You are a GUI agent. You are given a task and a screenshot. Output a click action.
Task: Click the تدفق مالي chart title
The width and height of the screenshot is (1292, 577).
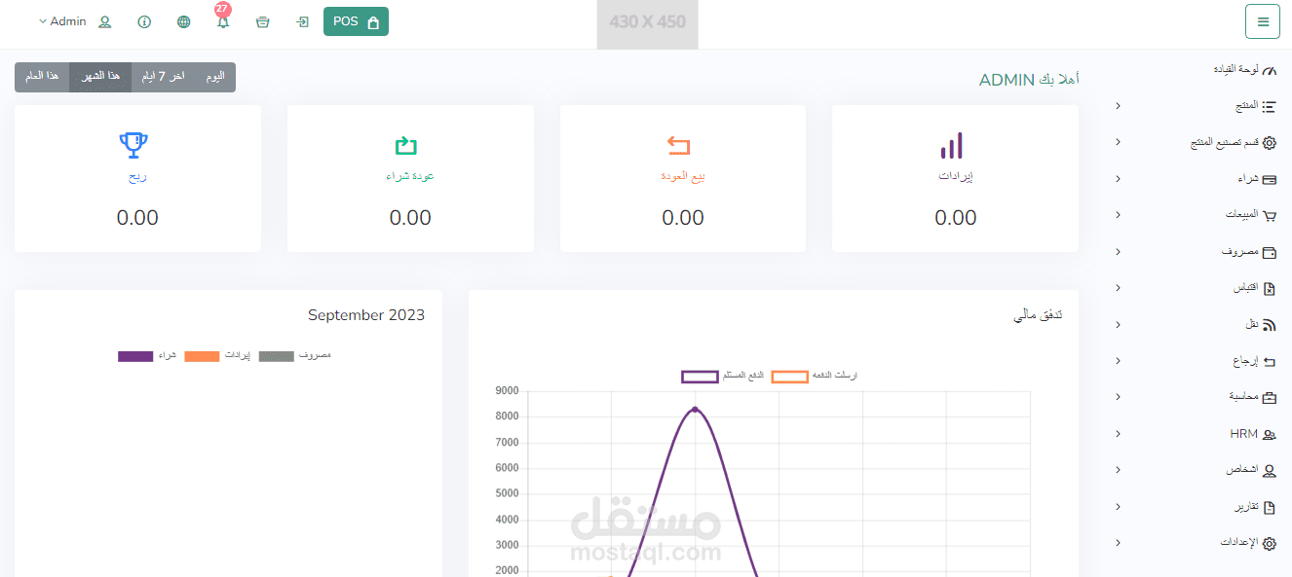1038,315
